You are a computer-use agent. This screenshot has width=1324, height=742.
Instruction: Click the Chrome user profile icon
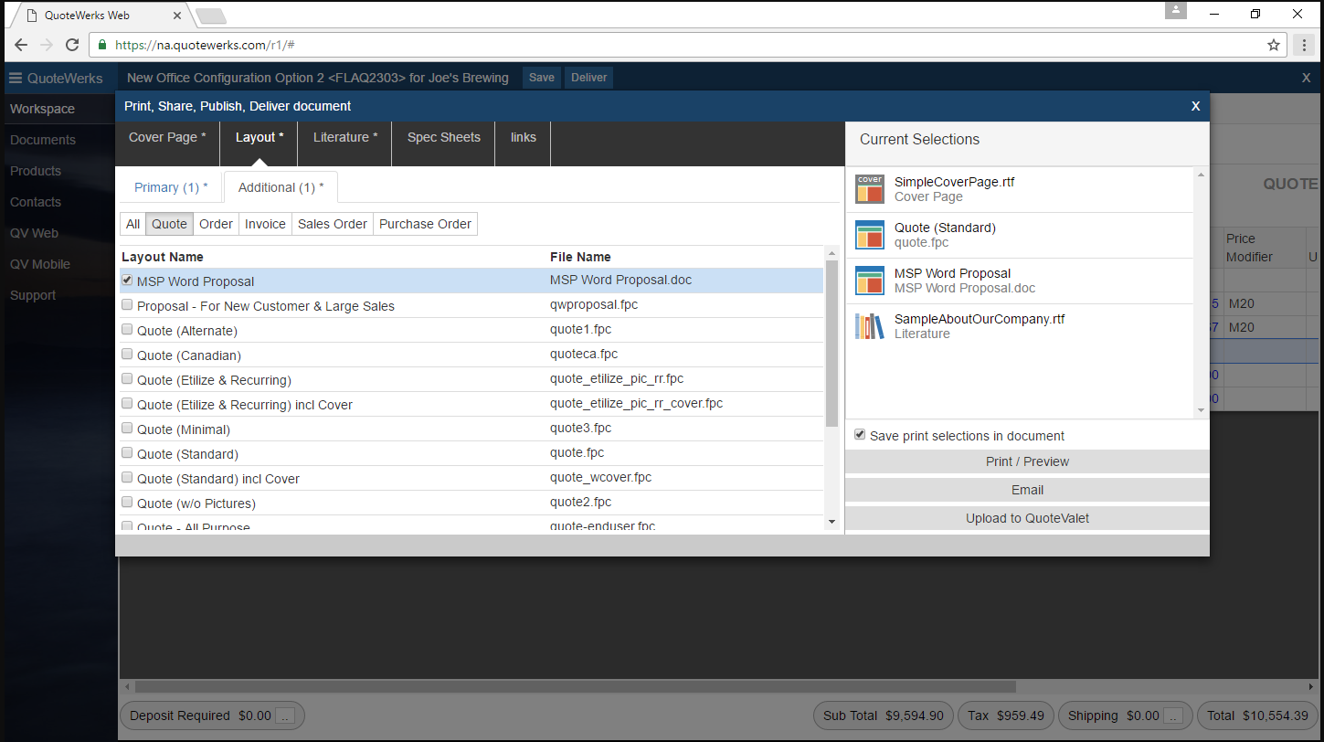pos(1176,10)
